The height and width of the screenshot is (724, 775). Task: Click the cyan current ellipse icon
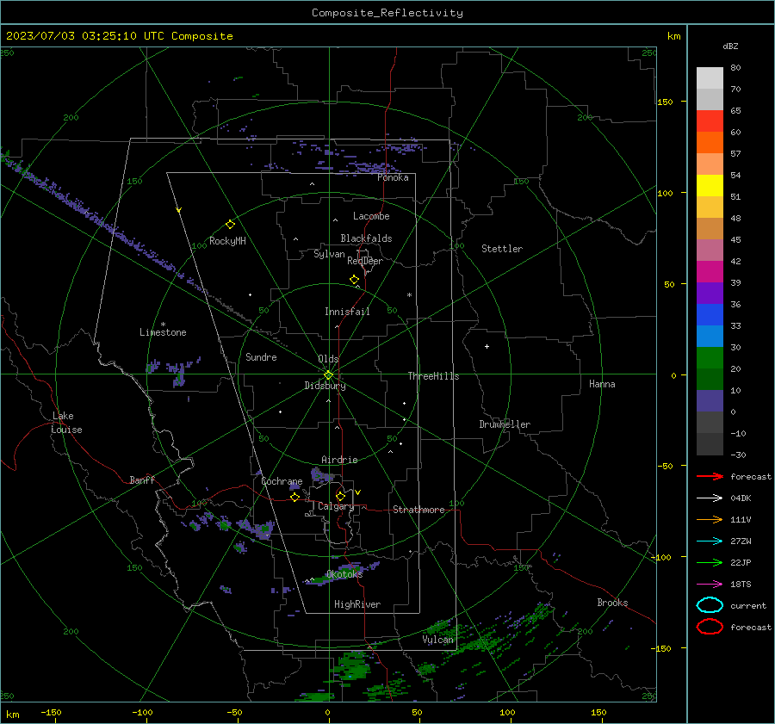click(x=710, y=605)
